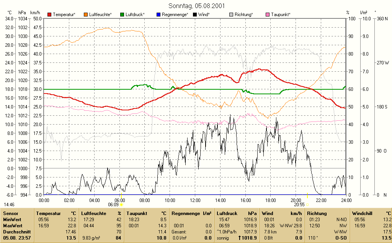This screenshot has width=392, height=243.
Task: Click the gray Richtung legend swatch
Action: 231,15
